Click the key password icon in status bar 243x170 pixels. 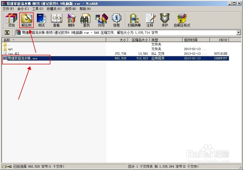[x=10, y=167]
